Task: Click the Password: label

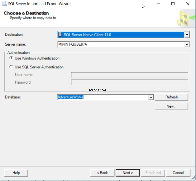Action: click(23, 82)
